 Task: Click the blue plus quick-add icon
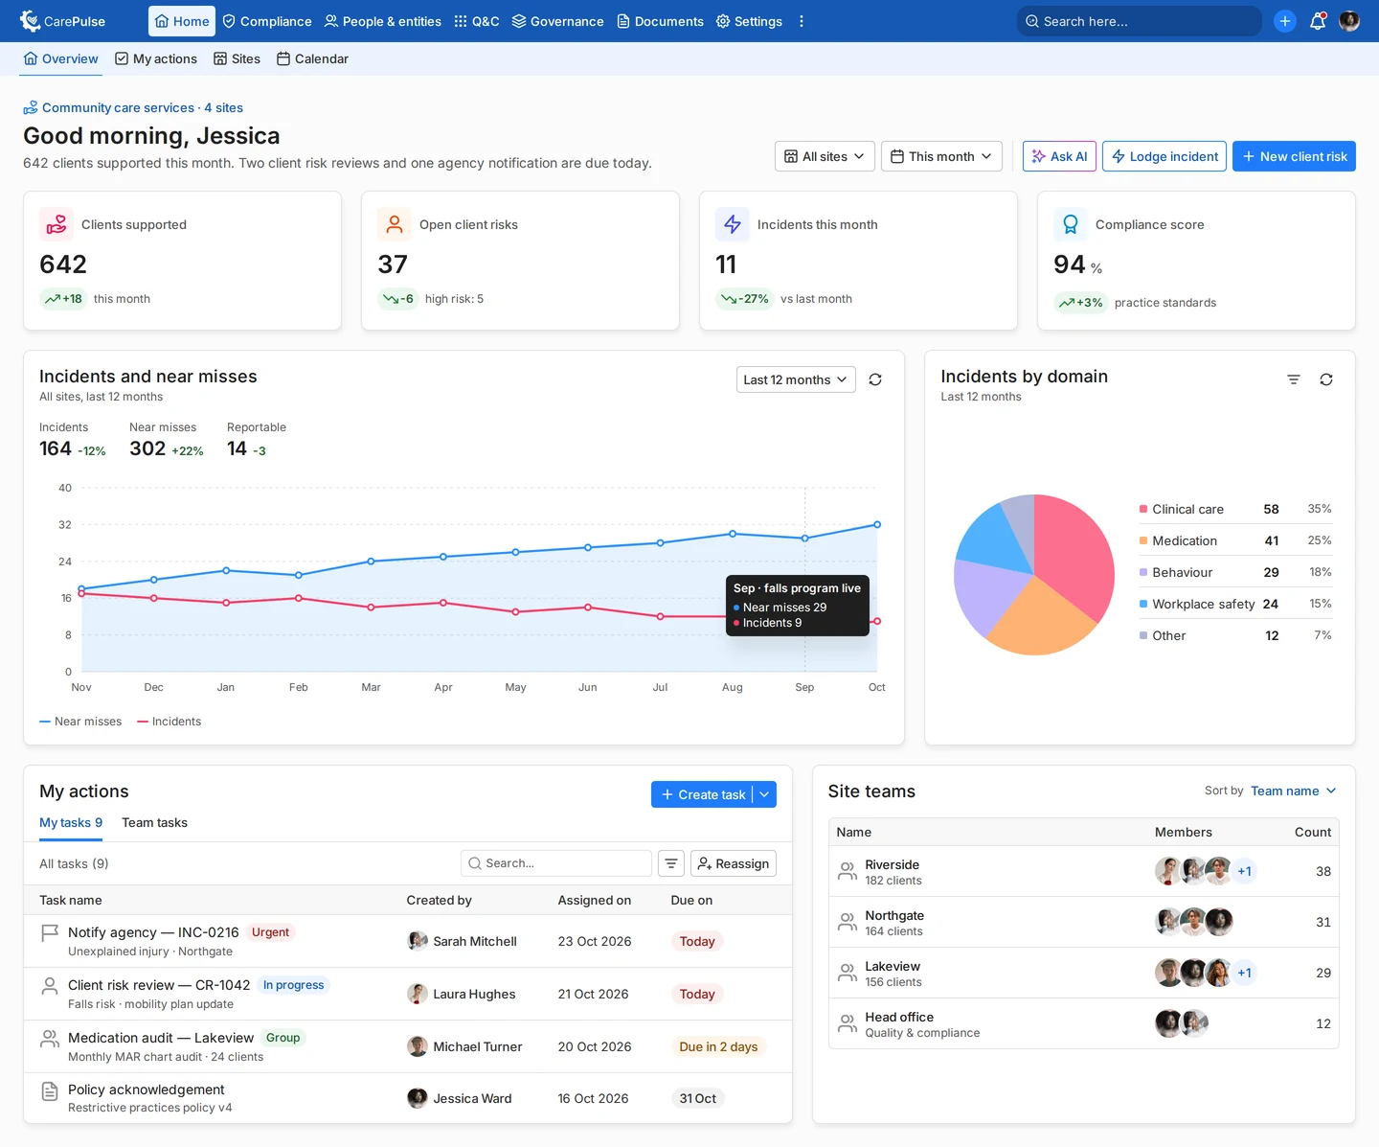pyautogui.click(x=1285, y=21)
